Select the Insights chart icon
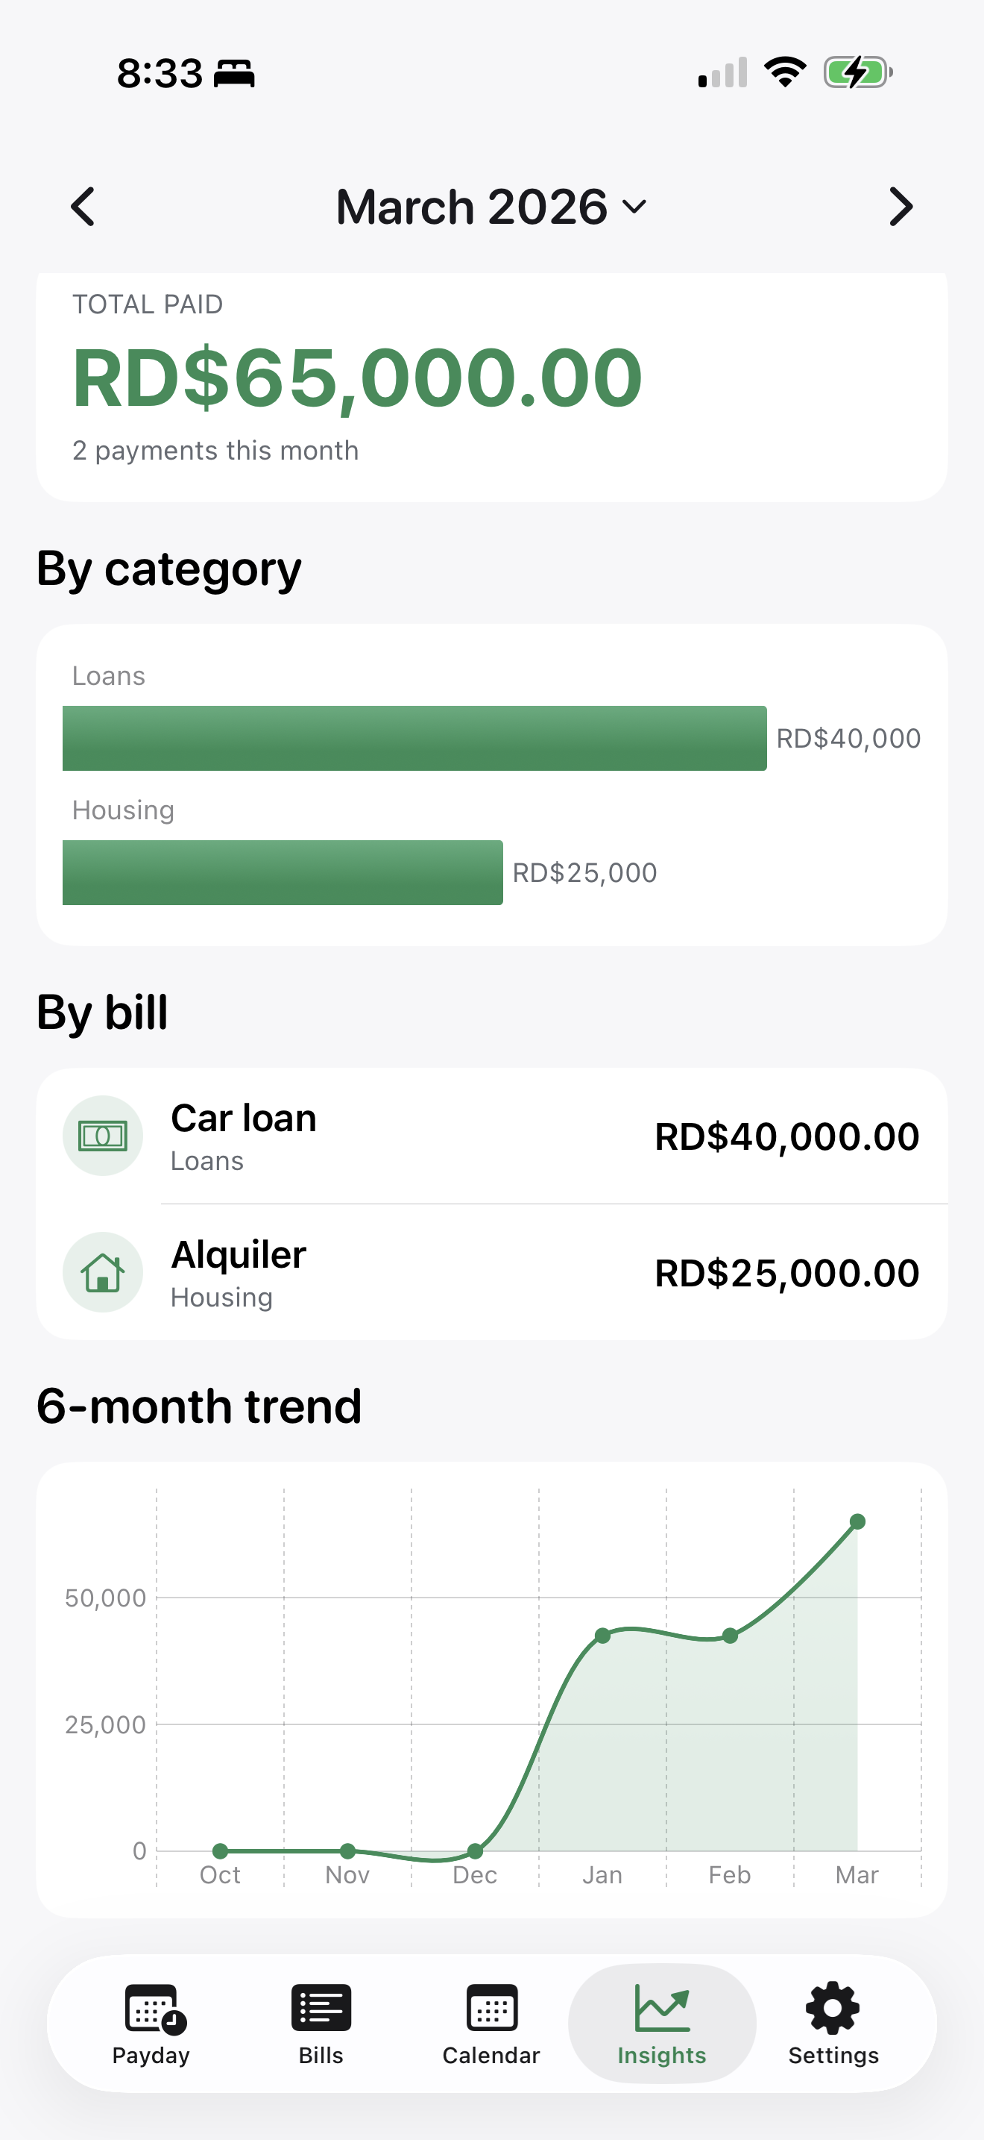Screen dimensions: 984x2140 click(661, 2009)
